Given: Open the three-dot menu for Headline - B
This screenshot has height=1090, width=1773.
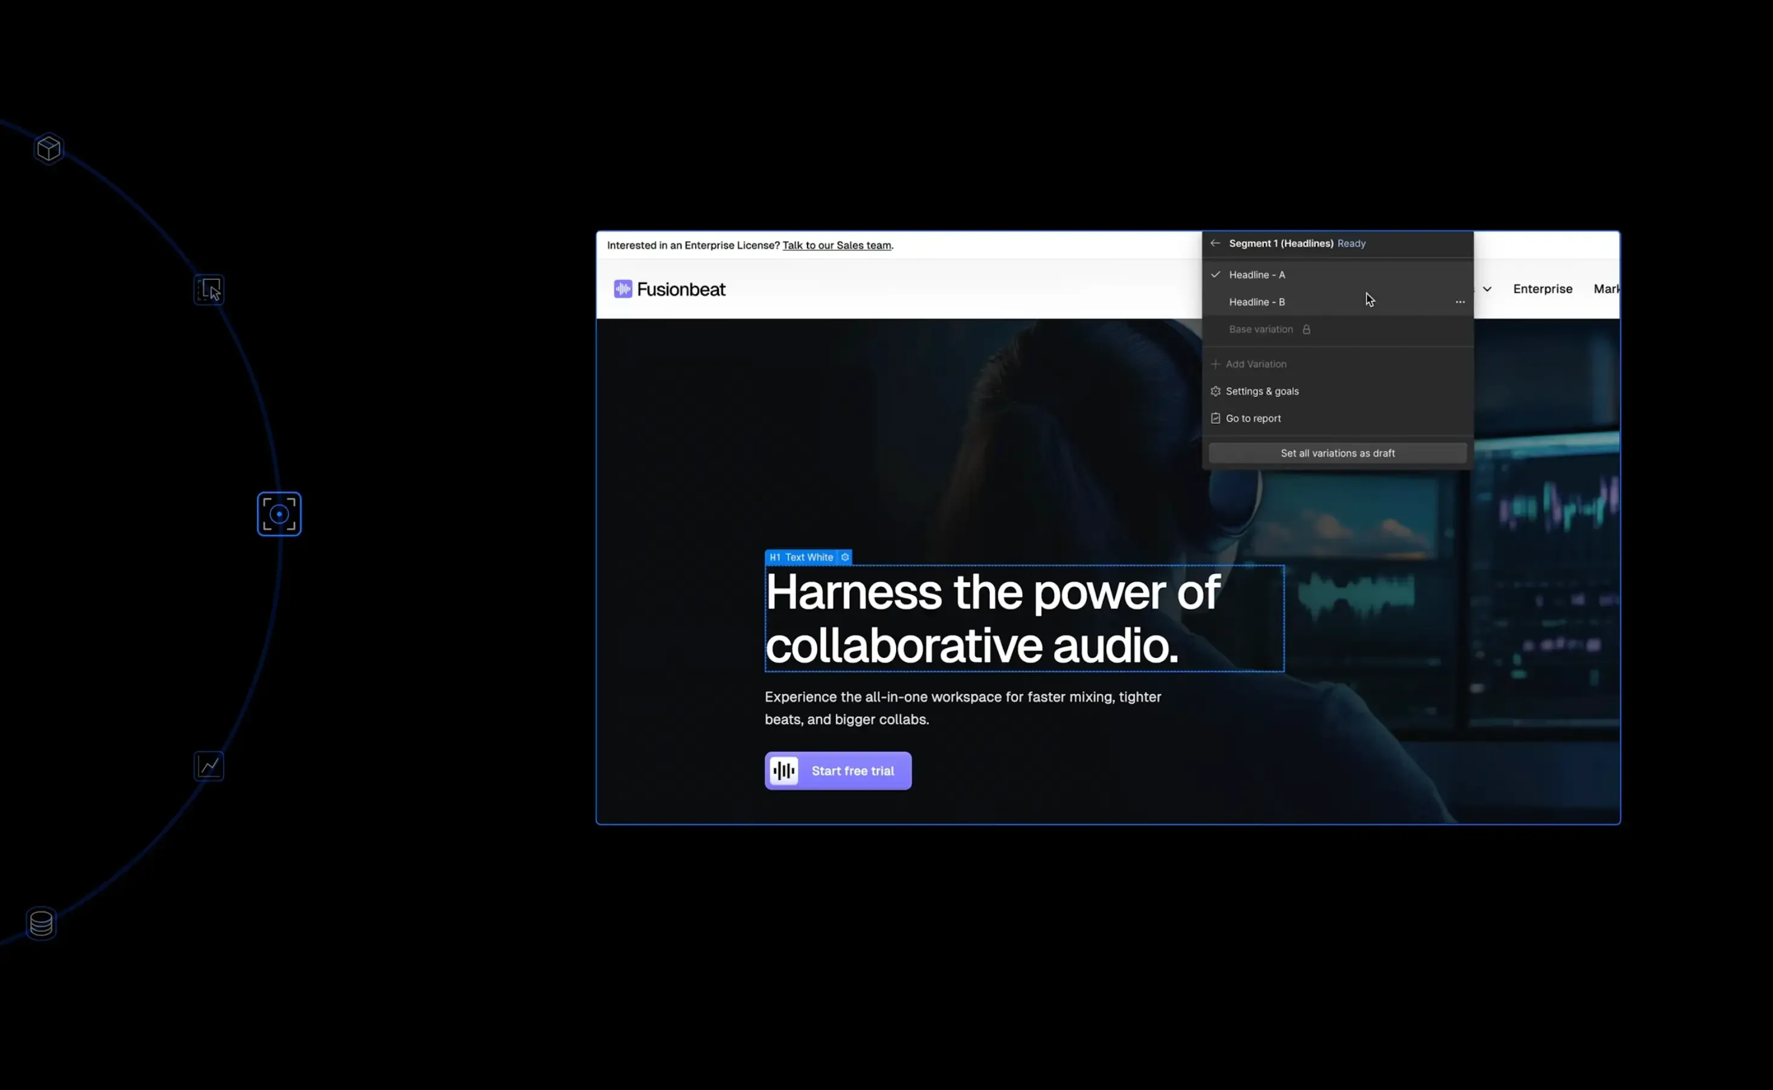Looking at the screenshot, I should [x=1459, y=302].
